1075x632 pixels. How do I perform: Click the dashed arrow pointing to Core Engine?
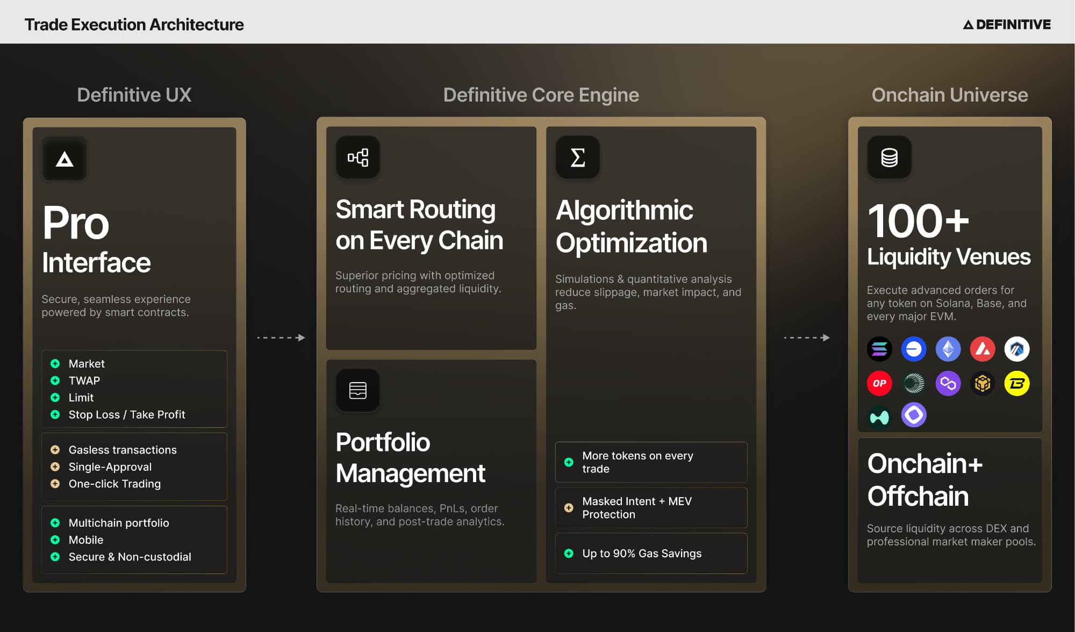pos(281,337)
